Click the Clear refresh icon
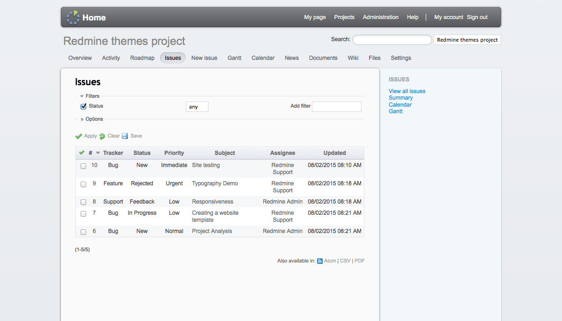This screenshot has height=321, width=562. point(102,136)
